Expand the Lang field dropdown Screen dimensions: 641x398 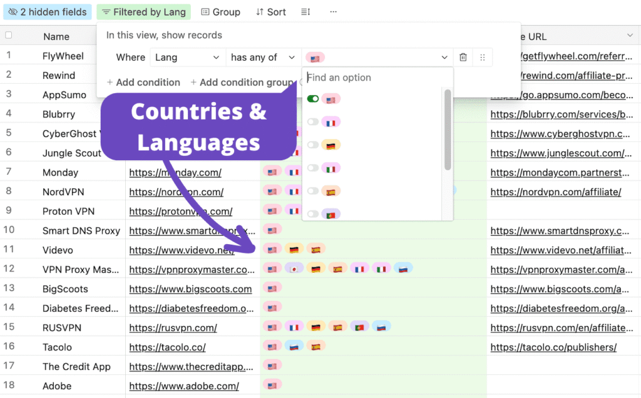pyautogui.click(x=188, y=57)
